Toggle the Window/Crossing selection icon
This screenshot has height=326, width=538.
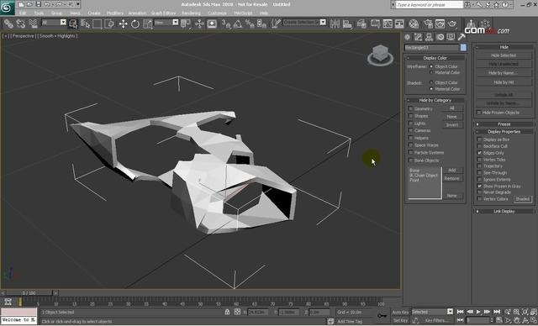tap(109, 24)
